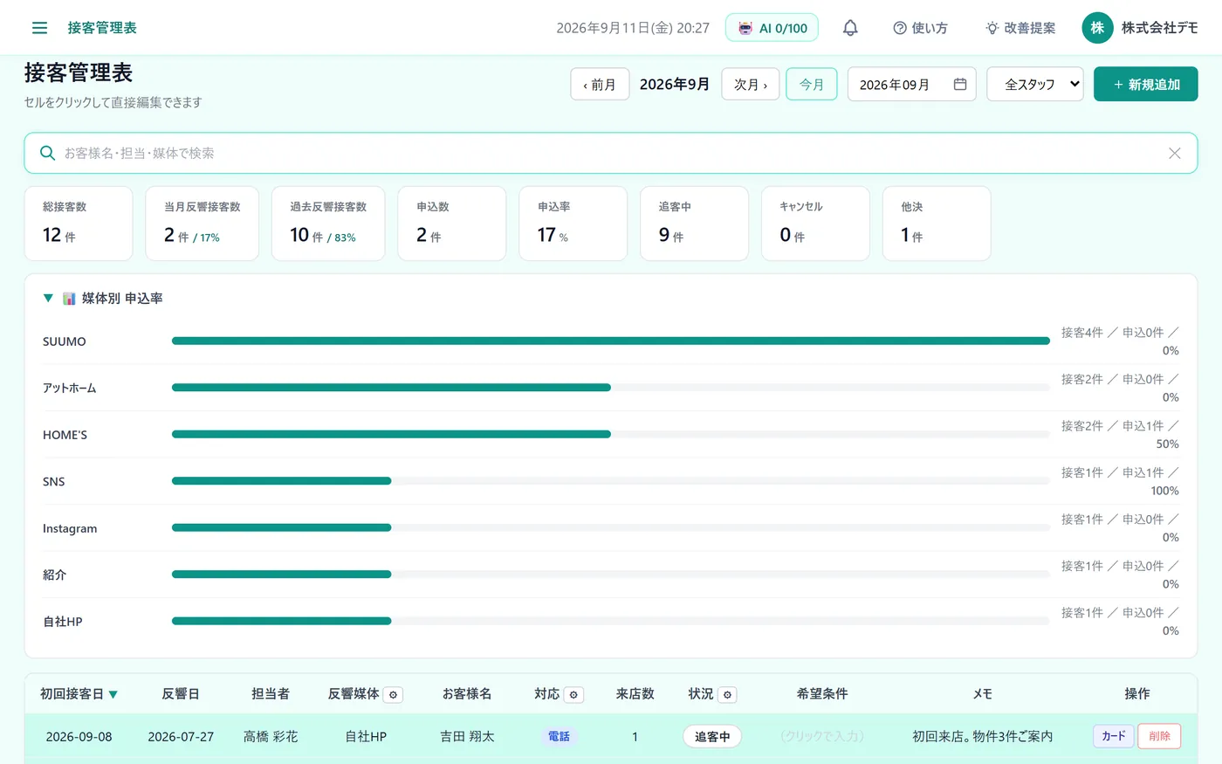Click the help question-mark icon
This screenshot has height=764, width=1222.
pos(900,28)
